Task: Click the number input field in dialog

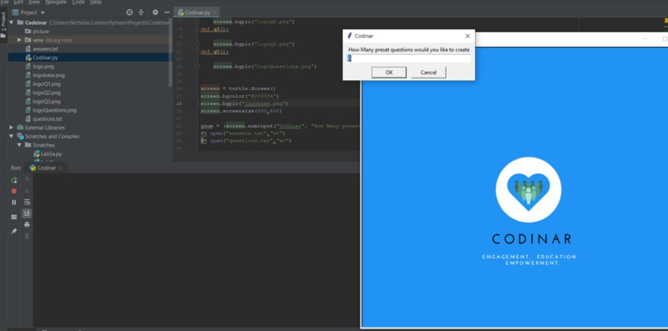Action: click(409, 58)
